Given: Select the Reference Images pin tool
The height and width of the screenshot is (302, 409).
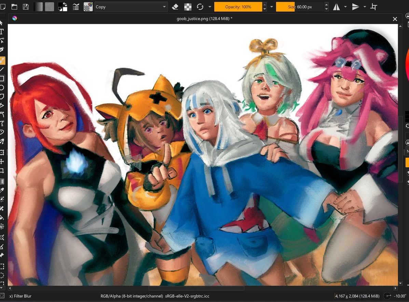Looking at the screenshot, I should 2,255.
